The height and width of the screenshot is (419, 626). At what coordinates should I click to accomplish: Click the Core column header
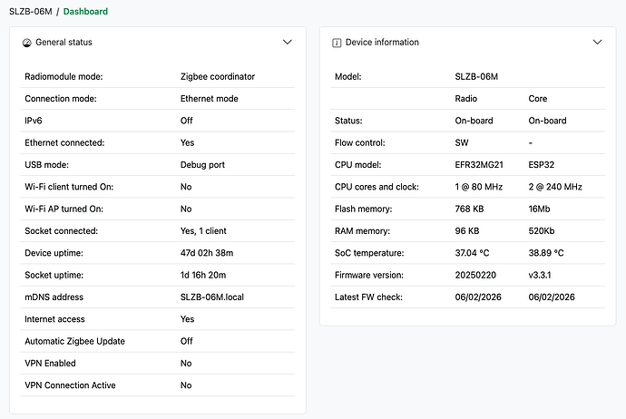click(538, 99)
